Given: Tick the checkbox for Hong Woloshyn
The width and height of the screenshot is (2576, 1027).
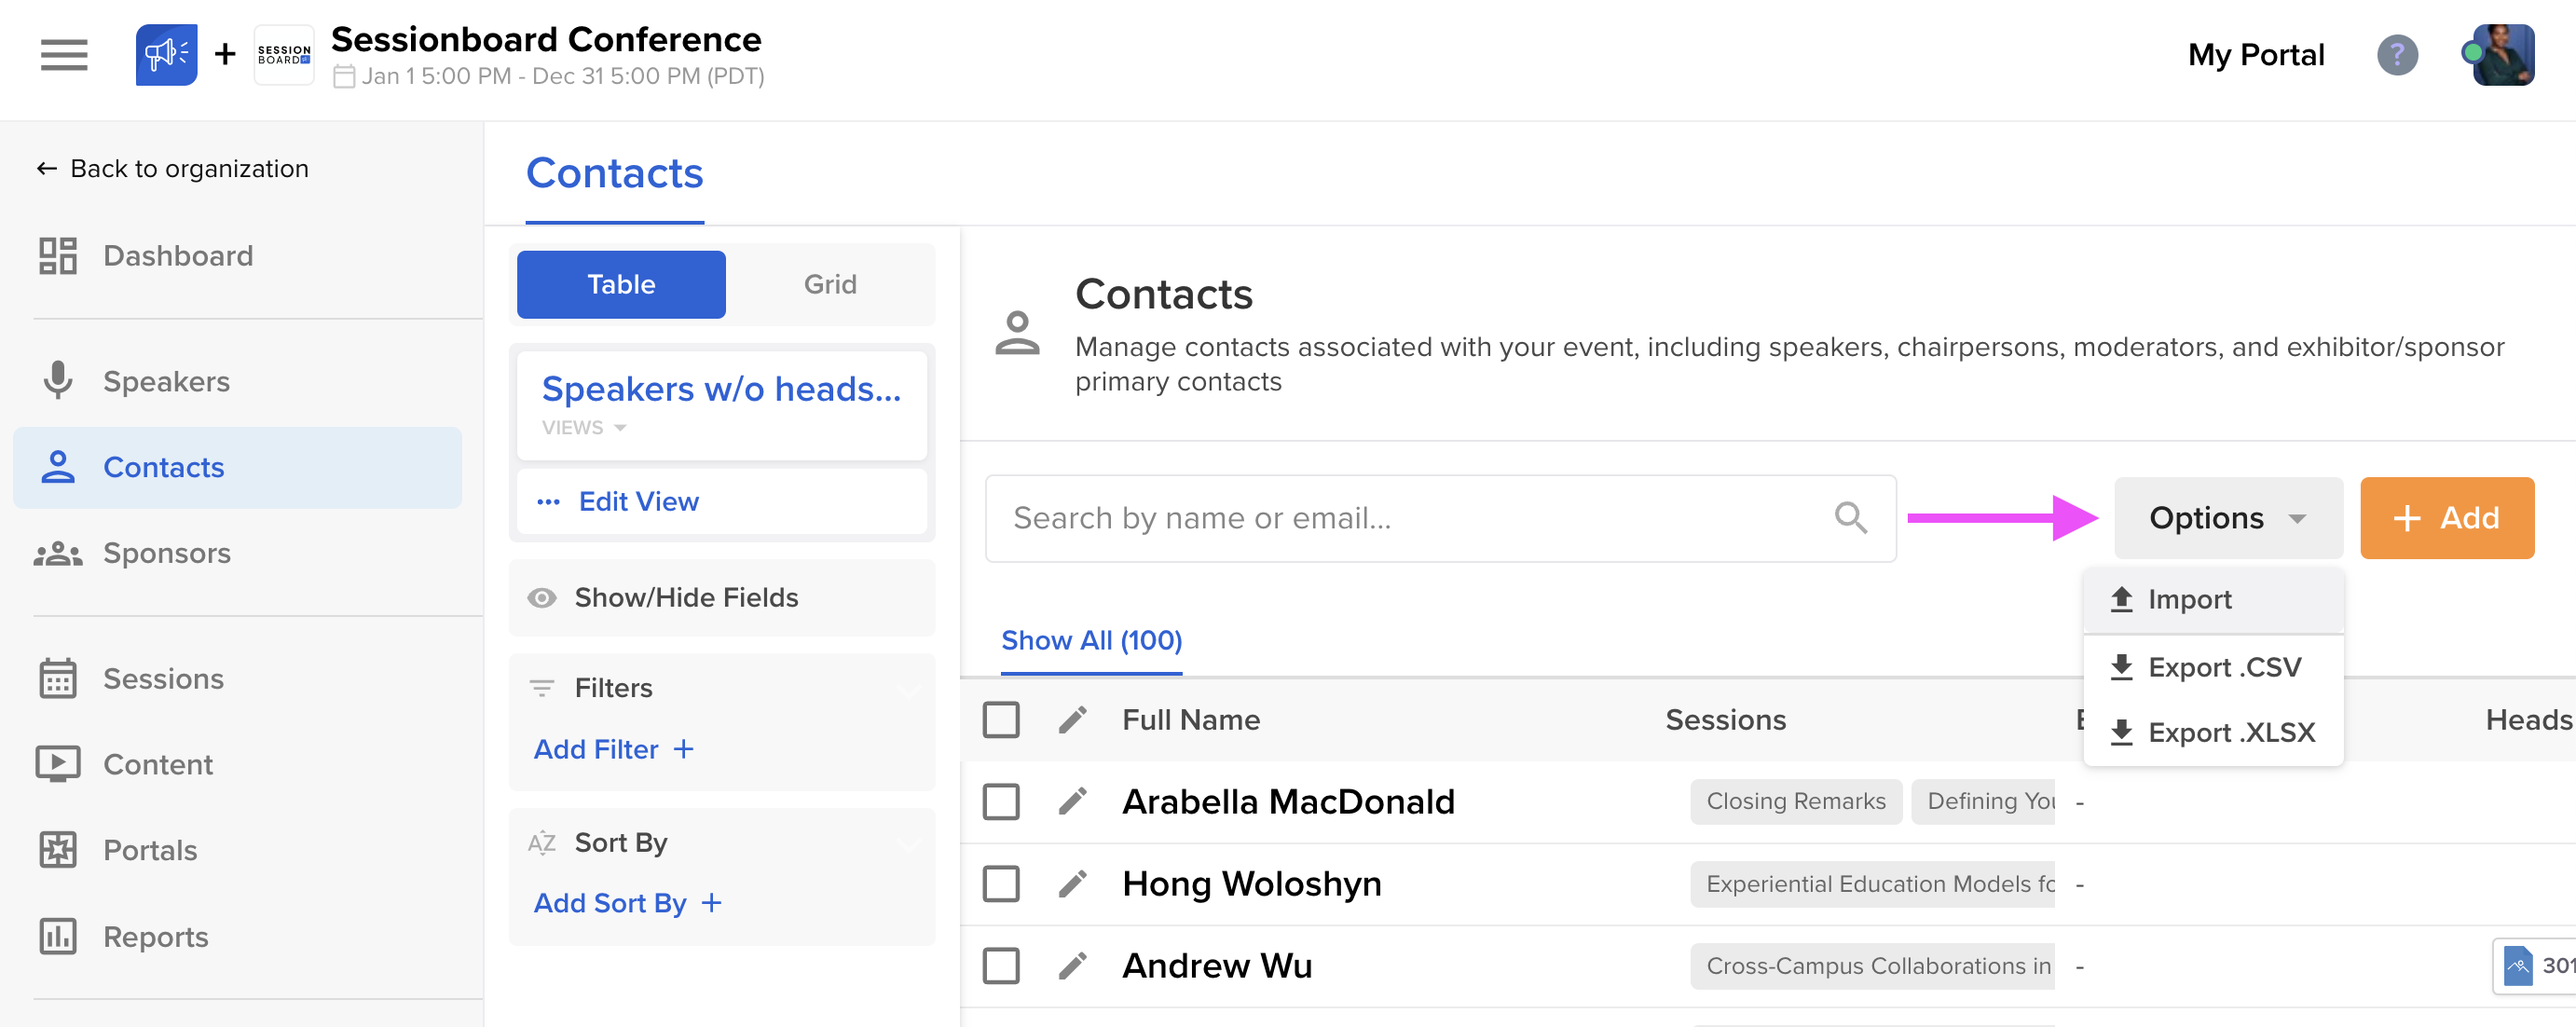Looking at the screenshot, I should click(x=1001, y=883).
